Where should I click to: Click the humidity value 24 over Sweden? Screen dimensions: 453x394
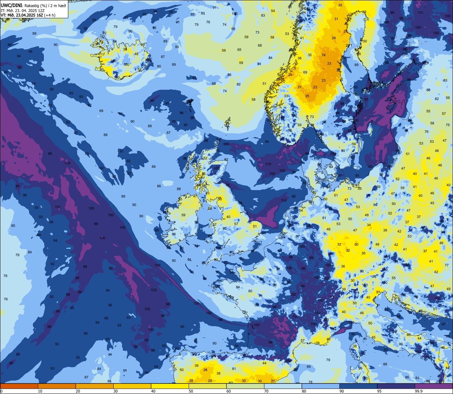[323, 55]
